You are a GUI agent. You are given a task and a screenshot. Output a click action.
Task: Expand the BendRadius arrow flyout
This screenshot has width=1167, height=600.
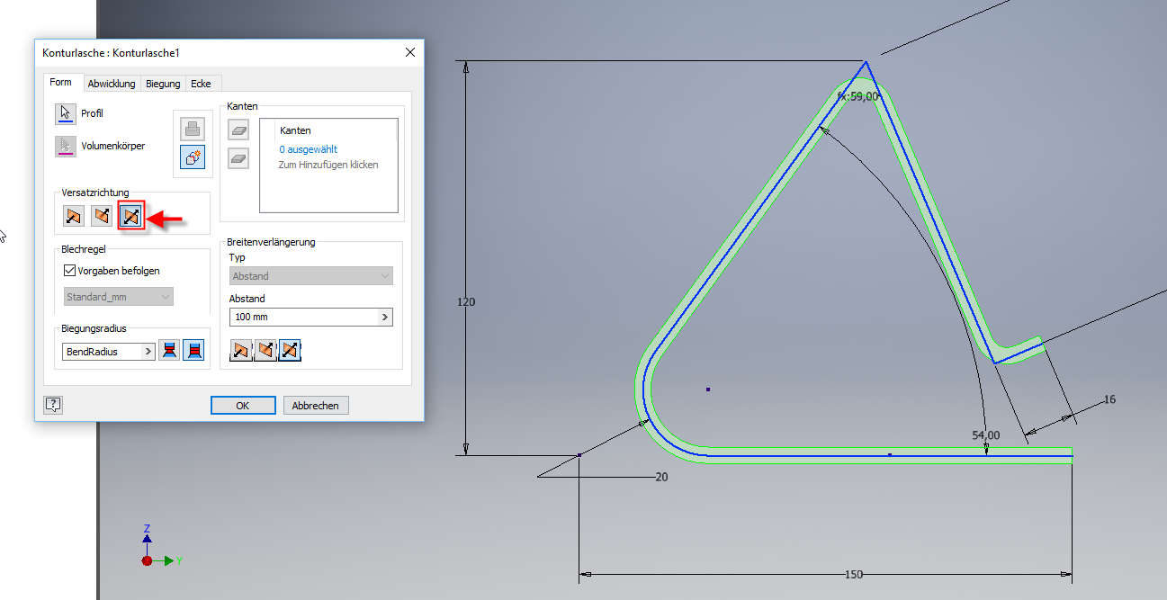[x=148, y=352]
